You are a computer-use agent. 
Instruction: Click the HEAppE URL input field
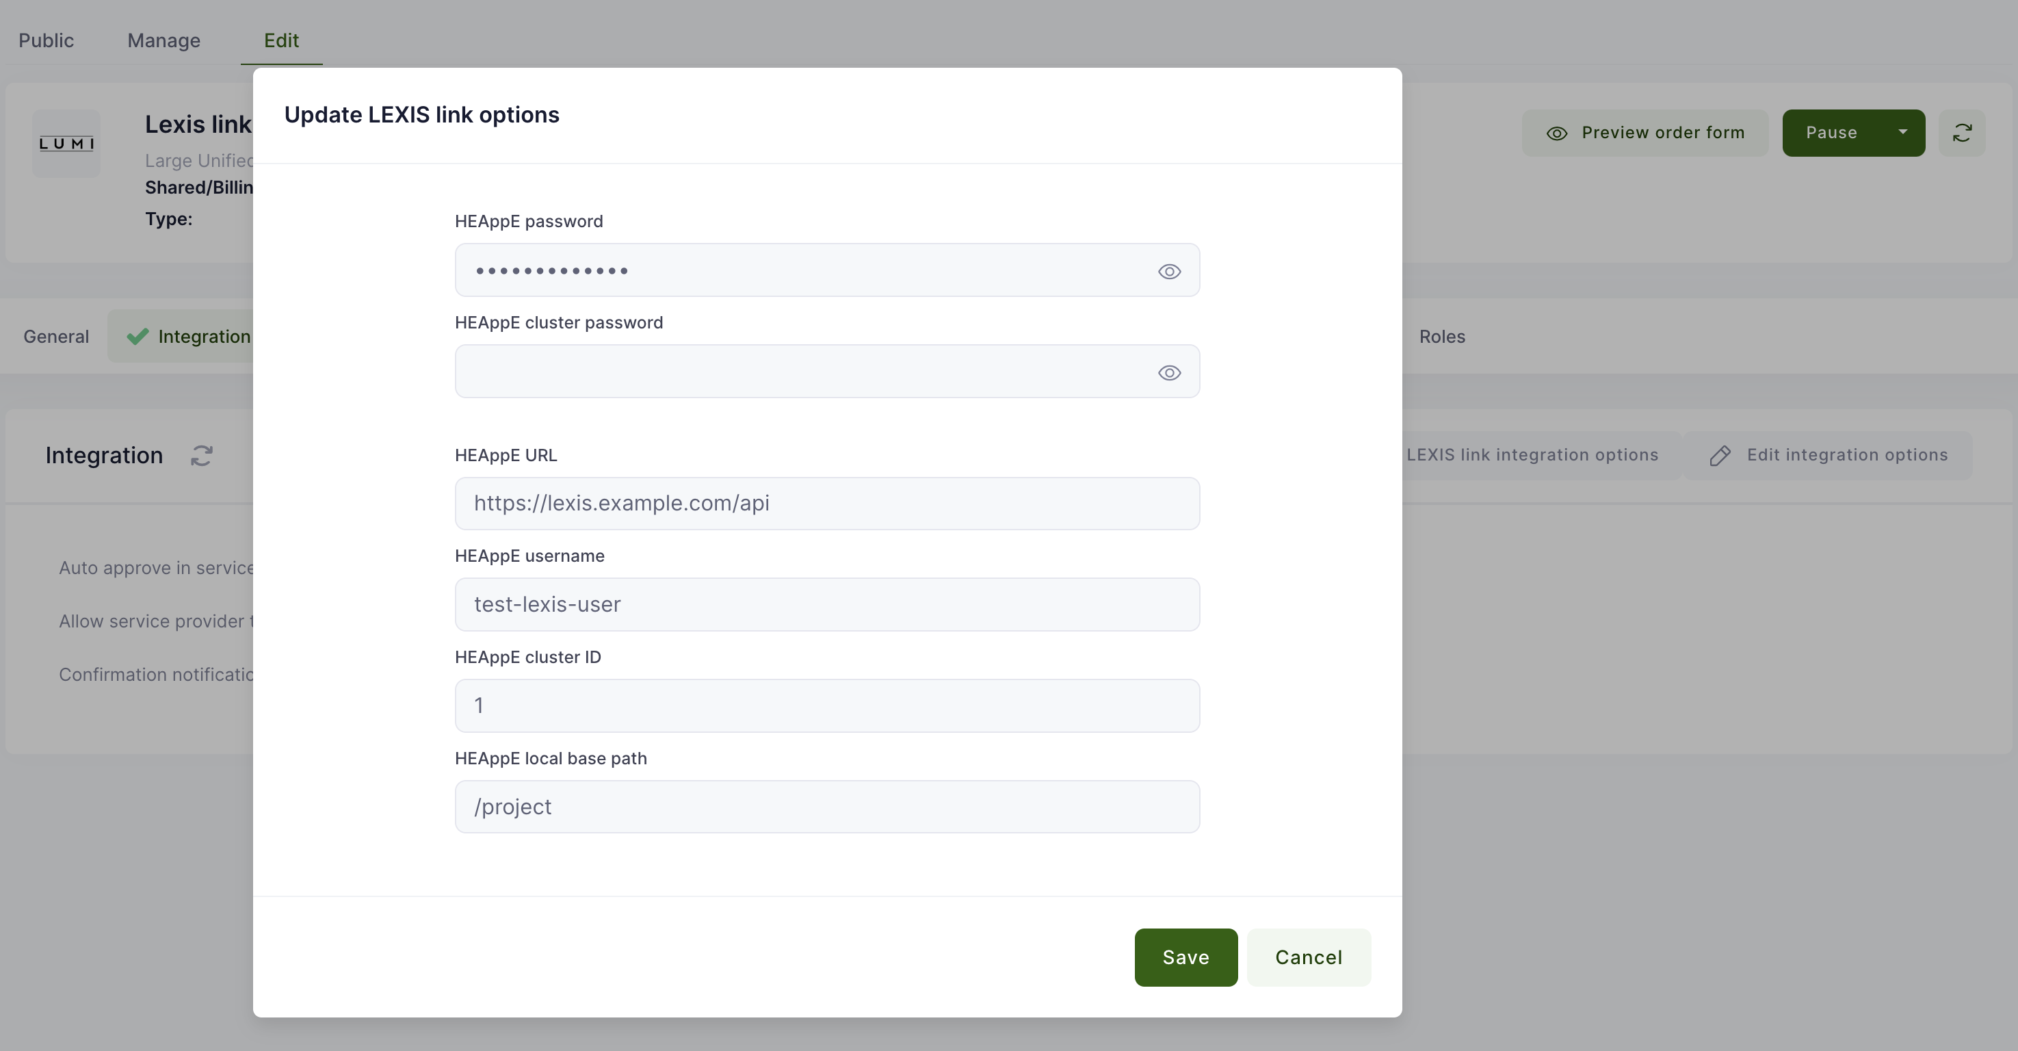click(826, 503)
